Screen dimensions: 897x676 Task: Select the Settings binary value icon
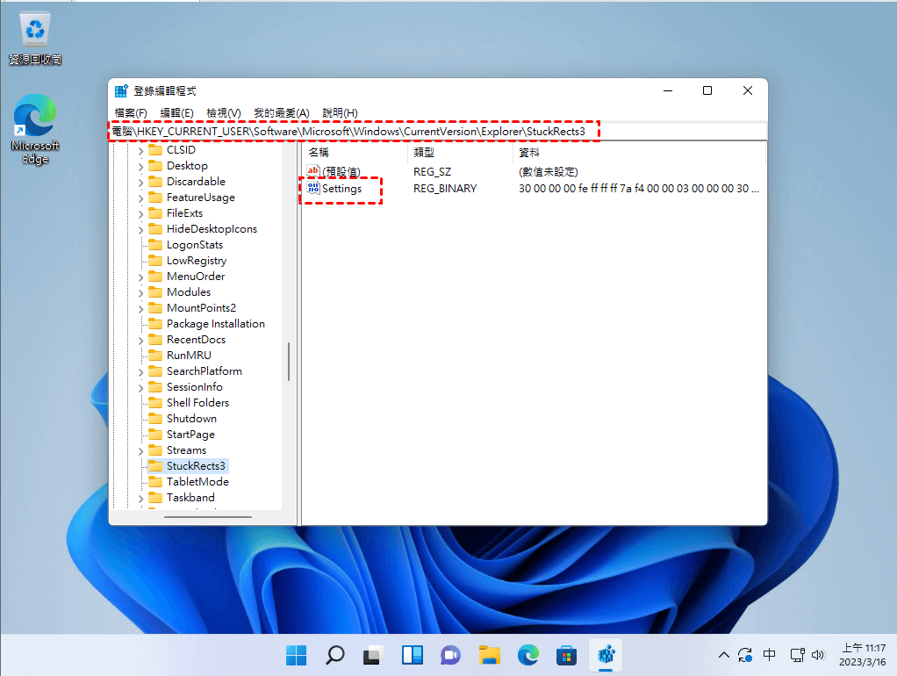click(313, 189)
